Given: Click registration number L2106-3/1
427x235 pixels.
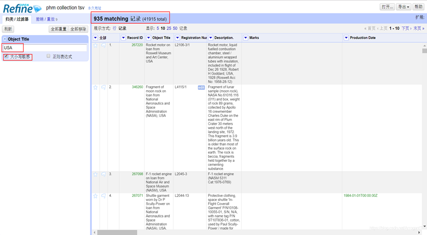Looking at the screenshot, I should point(182,45).
